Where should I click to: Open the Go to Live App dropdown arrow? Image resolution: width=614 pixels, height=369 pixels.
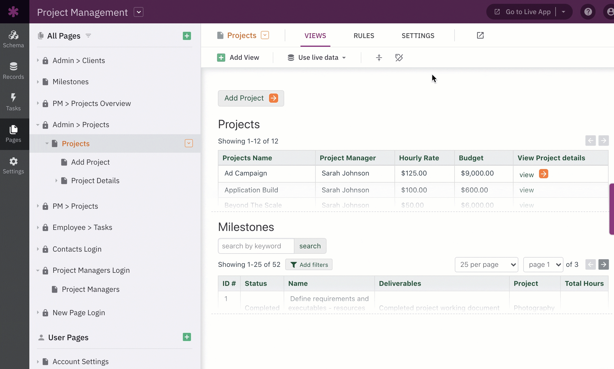point(564,12)
